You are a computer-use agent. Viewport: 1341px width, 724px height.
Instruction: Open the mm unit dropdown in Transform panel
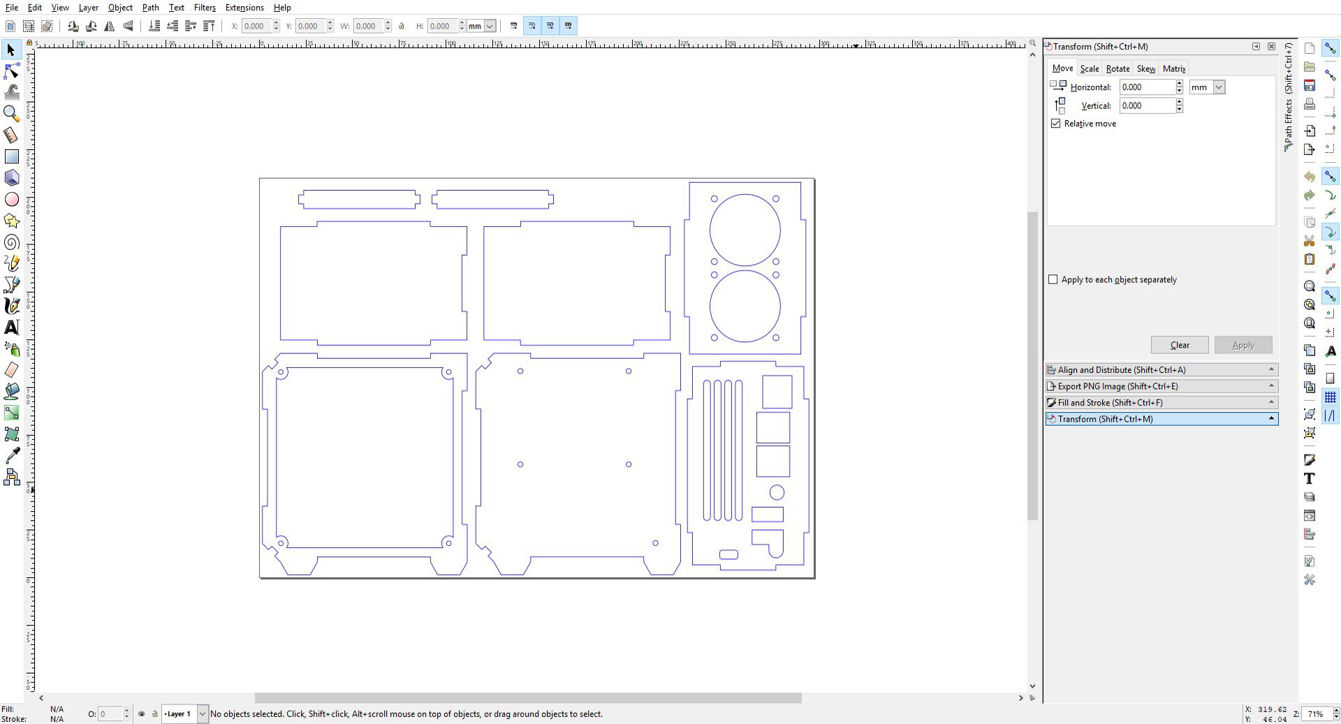coord(1218,87)
